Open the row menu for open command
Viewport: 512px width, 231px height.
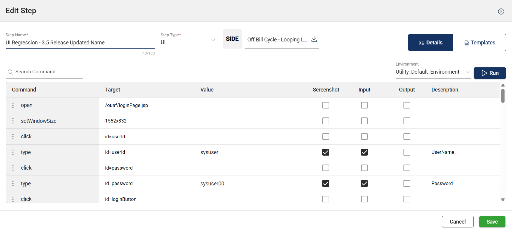click(x=13, y=105)
